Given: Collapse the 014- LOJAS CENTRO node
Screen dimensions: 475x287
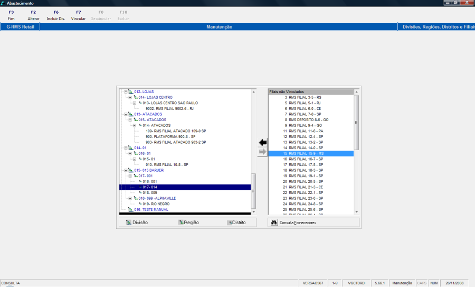Looking at the screenshot, I should pos(130,97).
